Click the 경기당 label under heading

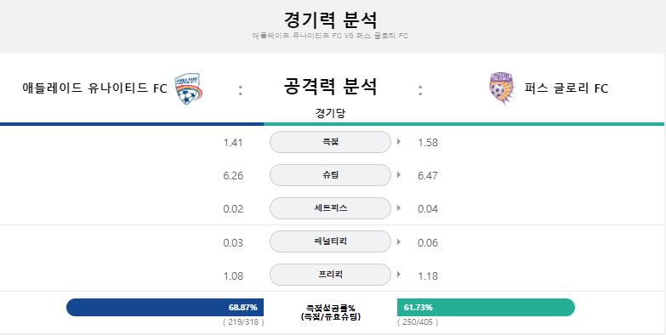pos(330,113)
